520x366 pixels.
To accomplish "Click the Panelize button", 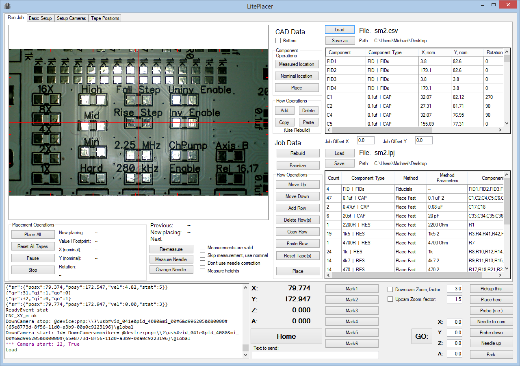I will pos(297,165).
